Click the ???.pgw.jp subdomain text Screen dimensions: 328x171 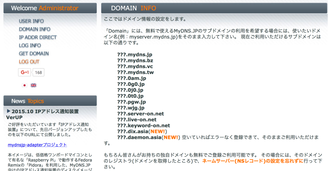click(x=132, y=102)
